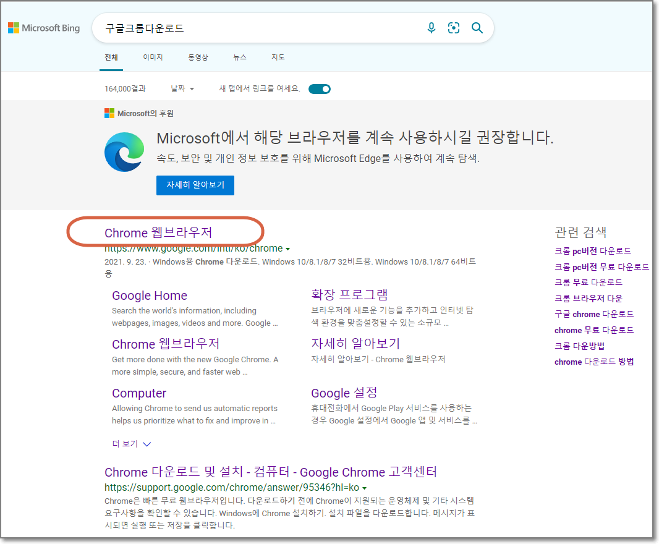Switch to the 지도 tab
The height and width of the screenshot is (544, 659).
(278, 57)
